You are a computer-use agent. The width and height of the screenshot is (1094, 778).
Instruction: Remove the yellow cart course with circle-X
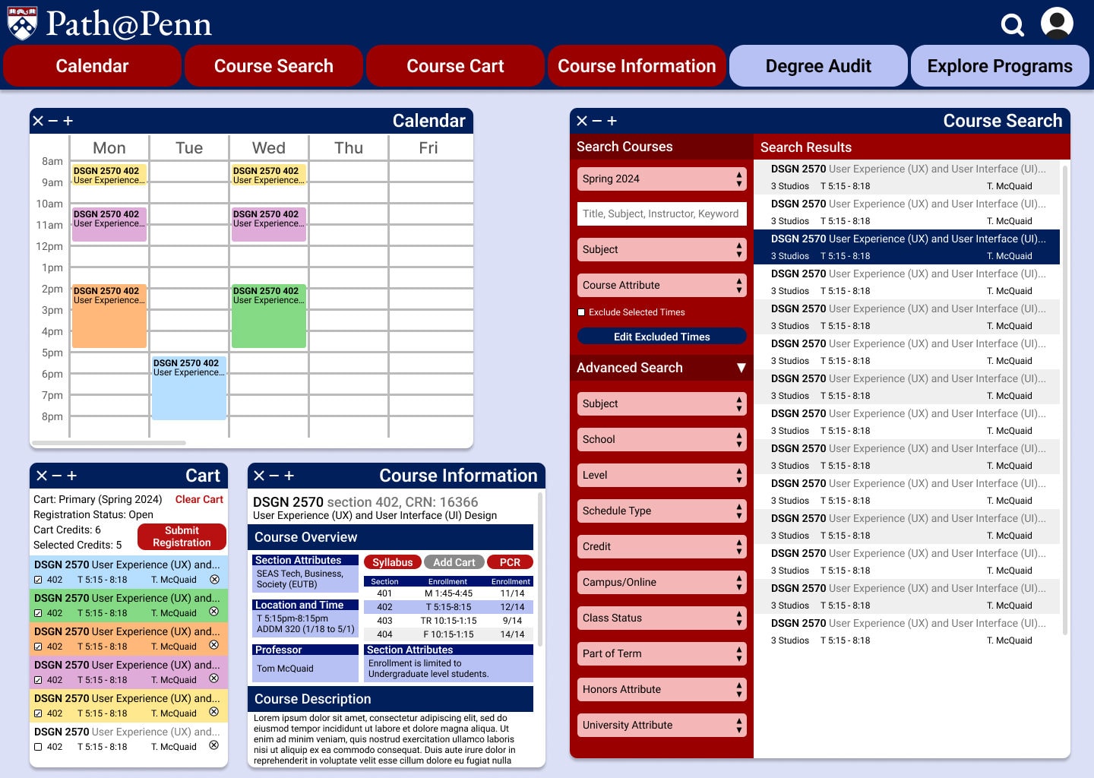click(x=214, y=712)
